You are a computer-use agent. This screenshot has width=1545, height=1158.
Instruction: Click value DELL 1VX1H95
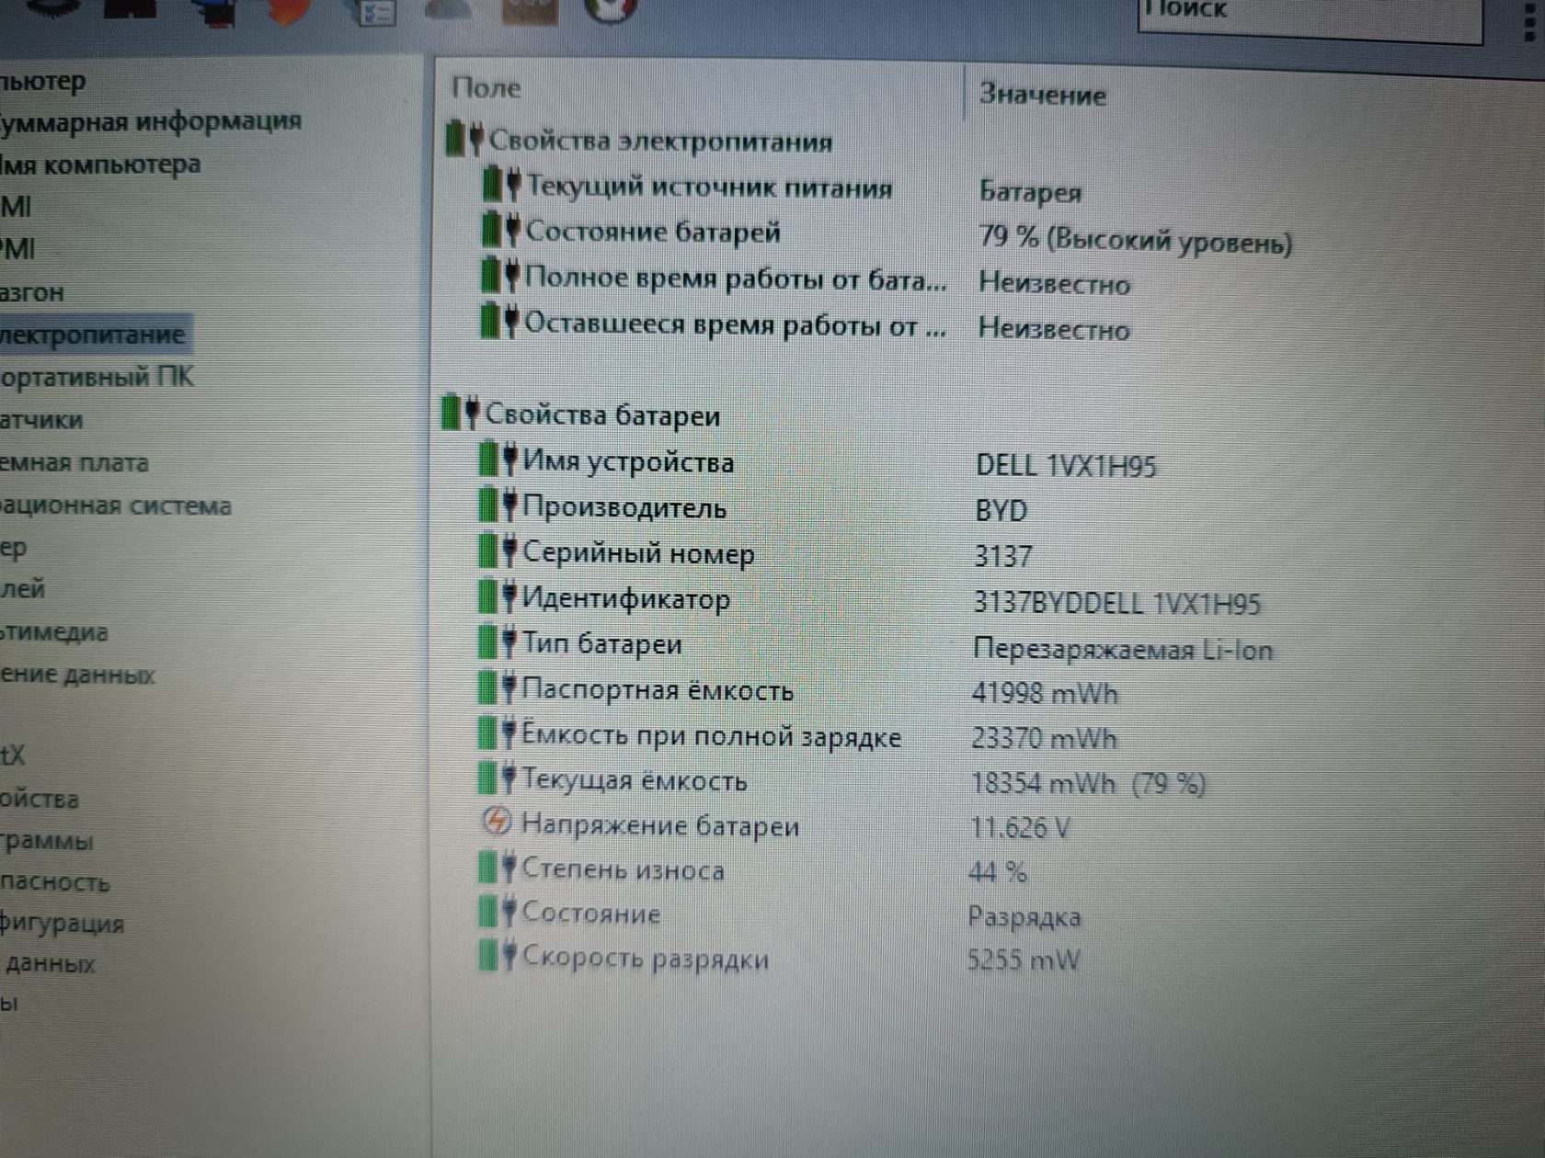[1067, 466]
